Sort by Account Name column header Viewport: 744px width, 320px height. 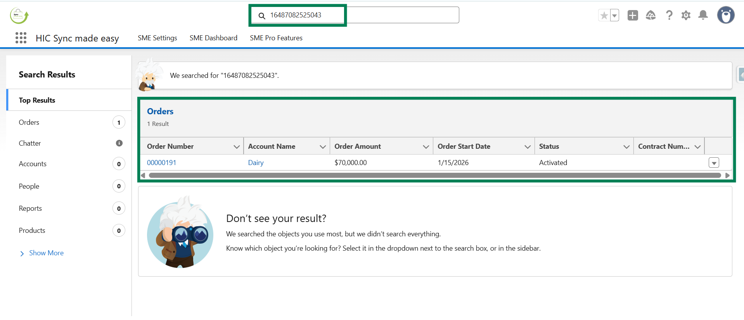click(272, 146)
